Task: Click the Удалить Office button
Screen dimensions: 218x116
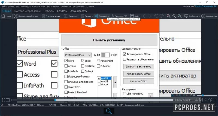Action: tap(138, 81)
